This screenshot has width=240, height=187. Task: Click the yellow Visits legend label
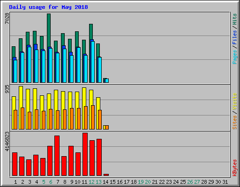(x=235, y=102)
